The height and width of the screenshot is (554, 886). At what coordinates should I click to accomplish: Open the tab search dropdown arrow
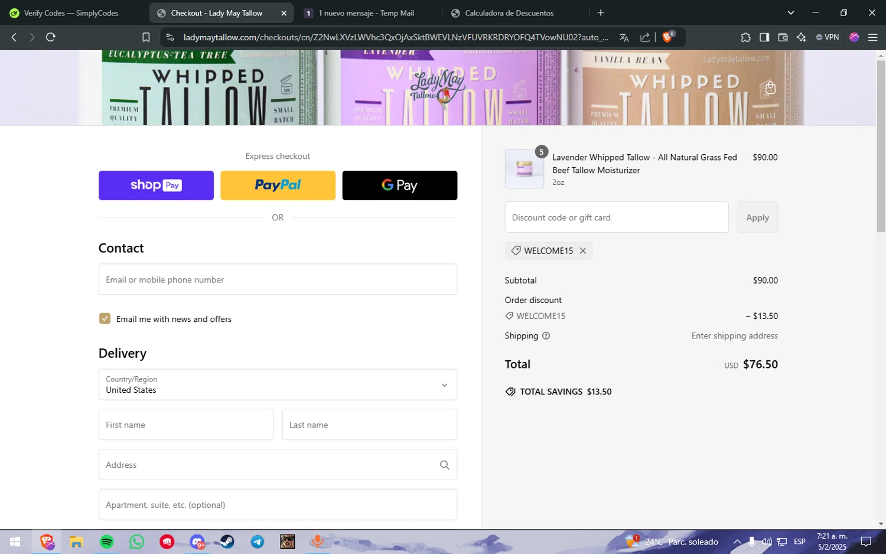[x=790, y=12]
